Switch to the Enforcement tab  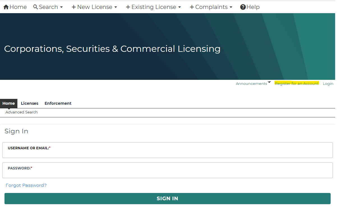pyautogui.click(x=58, y=103)
